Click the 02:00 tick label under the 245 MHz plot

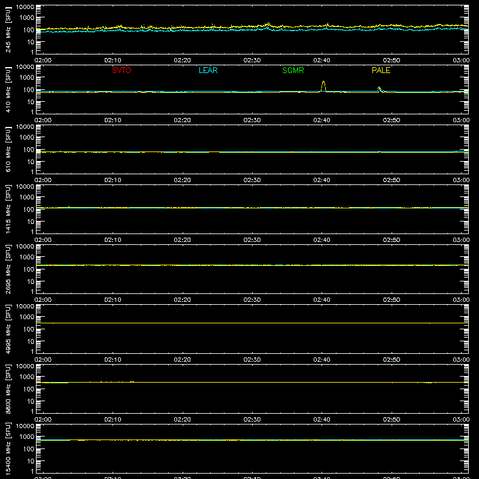click(x=43, y=60)
